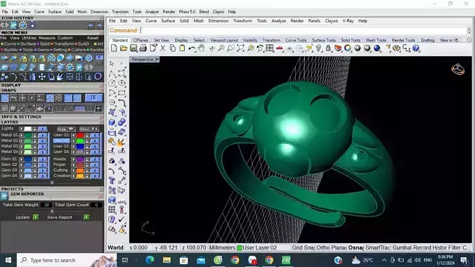Click the ring icon in Matrix toolbar
The image size is (475, 267).
(98, 77)
